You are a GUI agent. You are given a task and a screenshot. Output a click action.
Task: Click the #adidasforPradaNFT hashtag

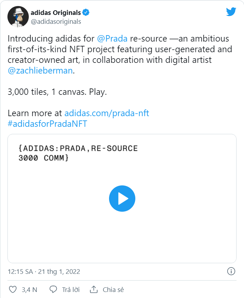pos(47,124)
